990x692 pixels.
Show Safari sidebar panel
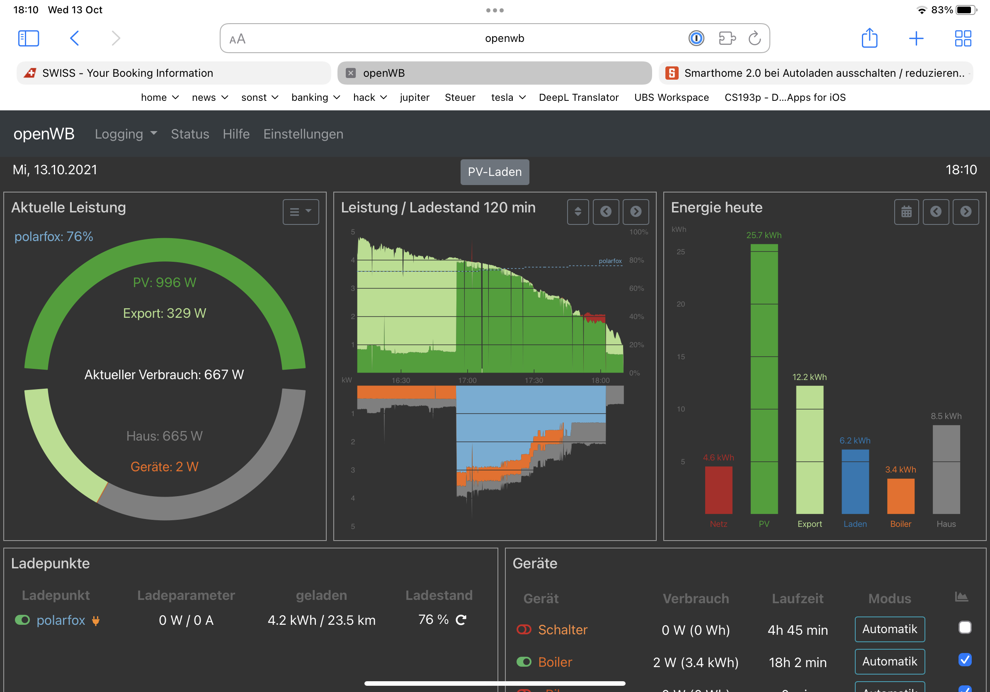29,39
